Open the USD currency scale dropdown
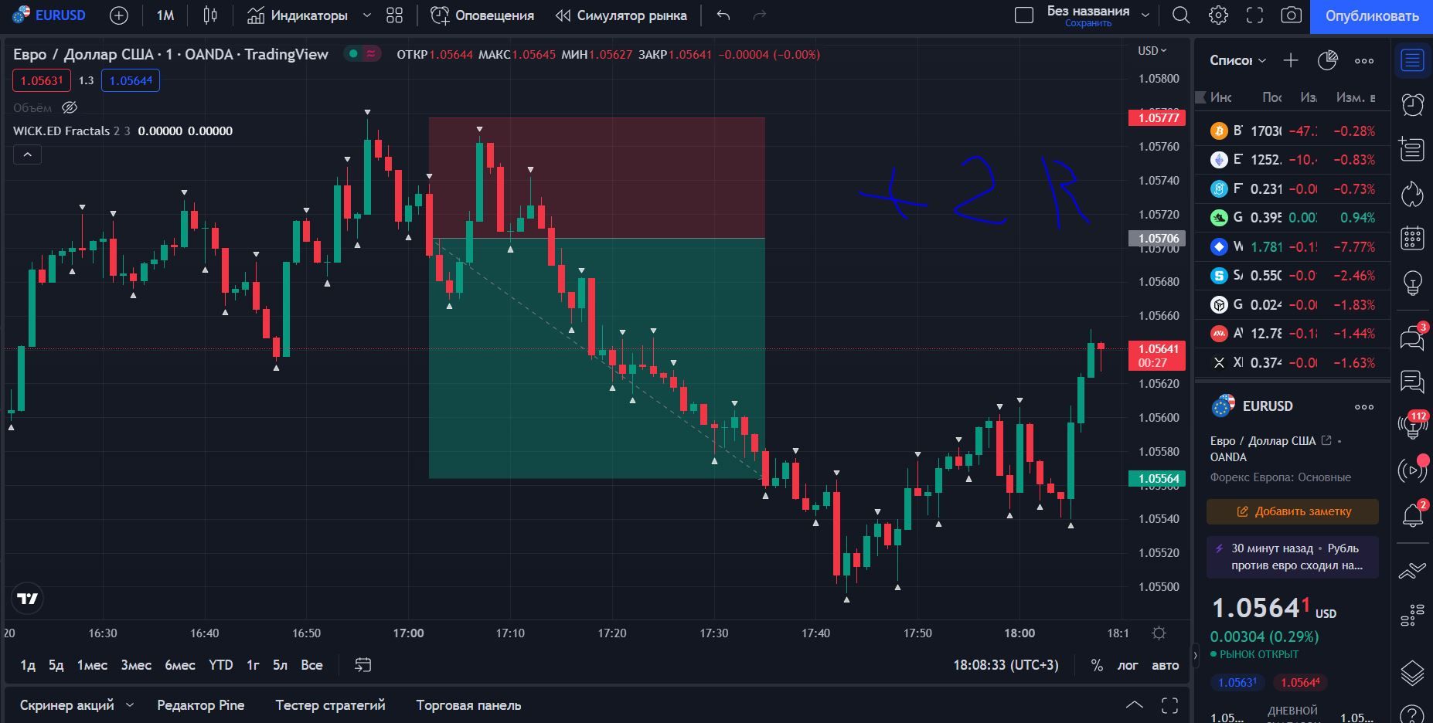 1152,50
